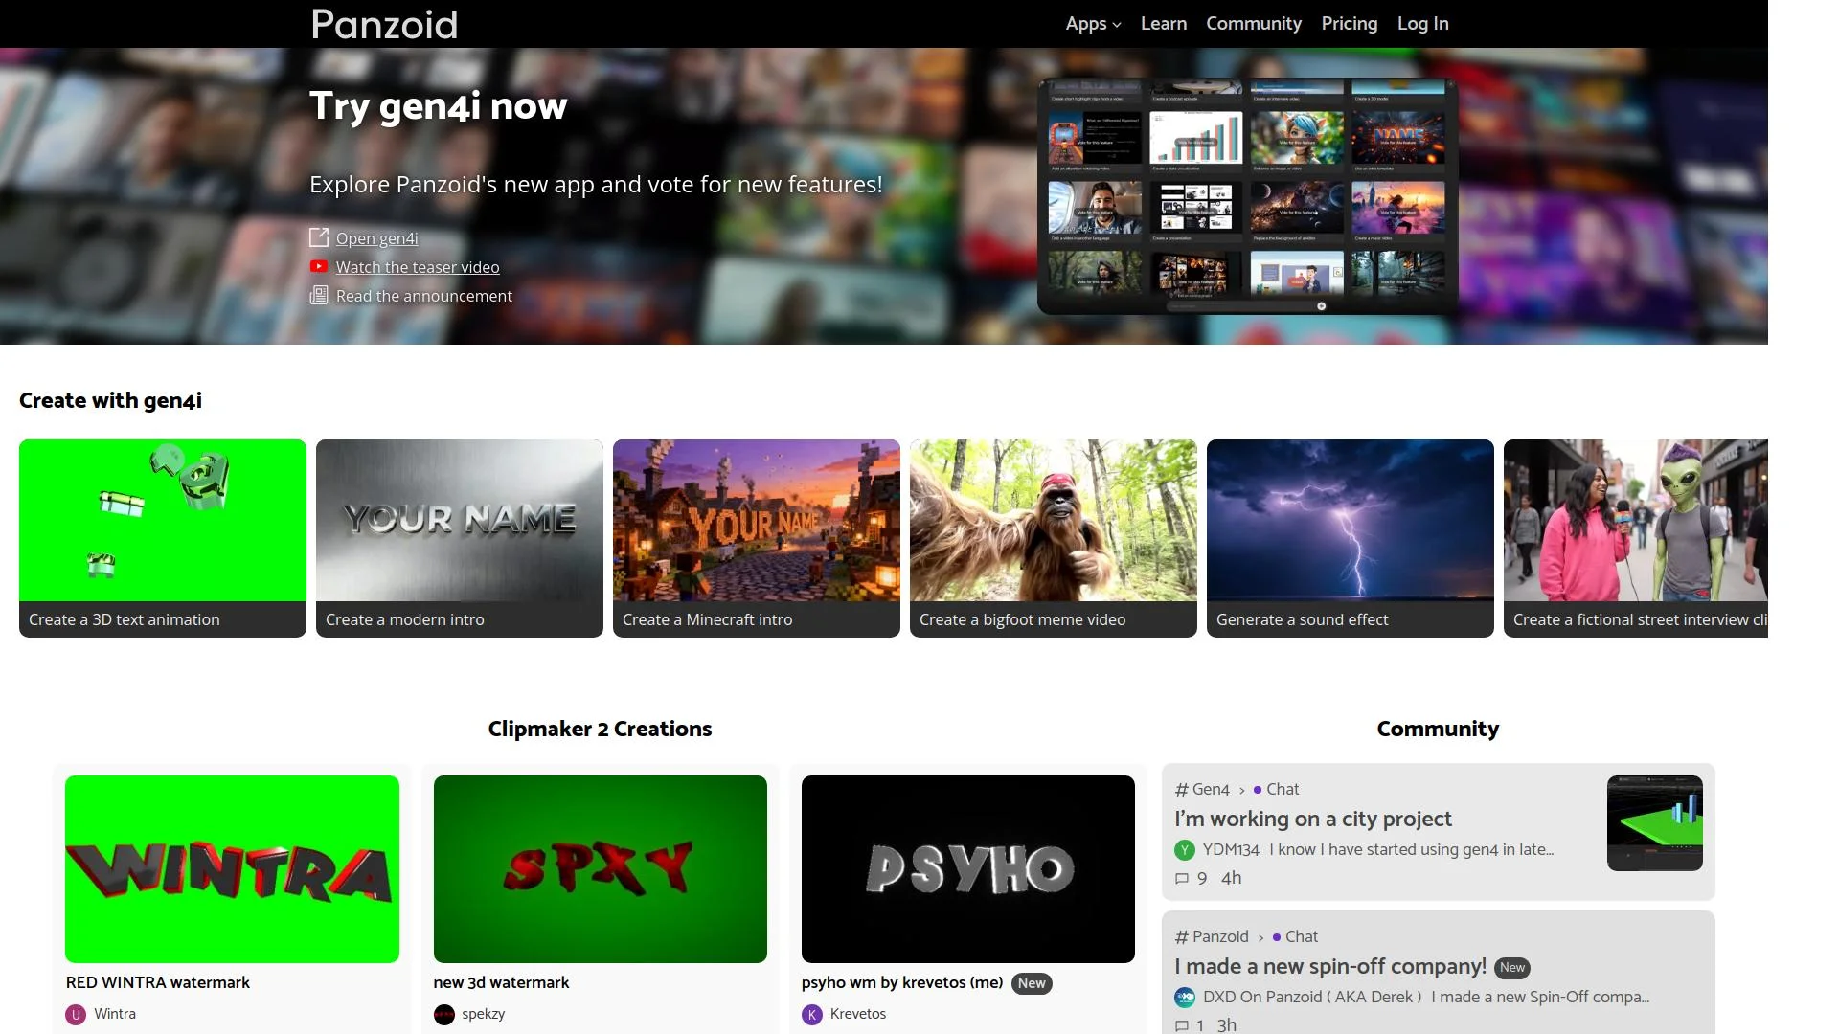The image size is (1839, 1034).
Task: Open Generate a sound effect card
Action: (x=1351, y=538)
